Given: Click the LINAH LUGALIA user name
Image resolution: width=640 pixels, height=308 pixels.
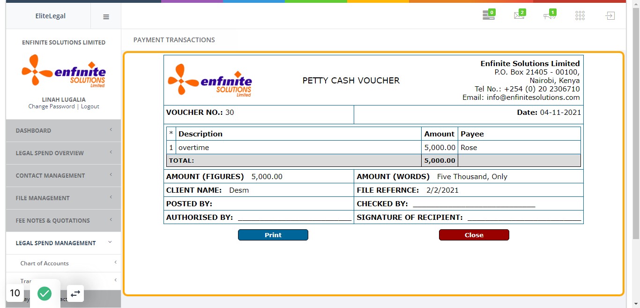Looking at the screenshot, I should 64,99.
